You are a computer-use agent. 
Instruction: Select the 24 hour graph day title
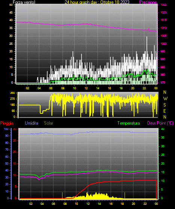coord(97,2)
